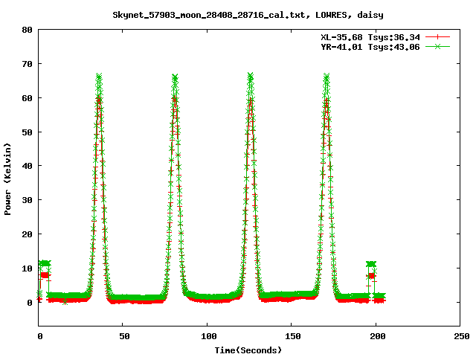Click the y-axis tick label 30
Viewport: 476px width, 357px height.
[27, 200]
